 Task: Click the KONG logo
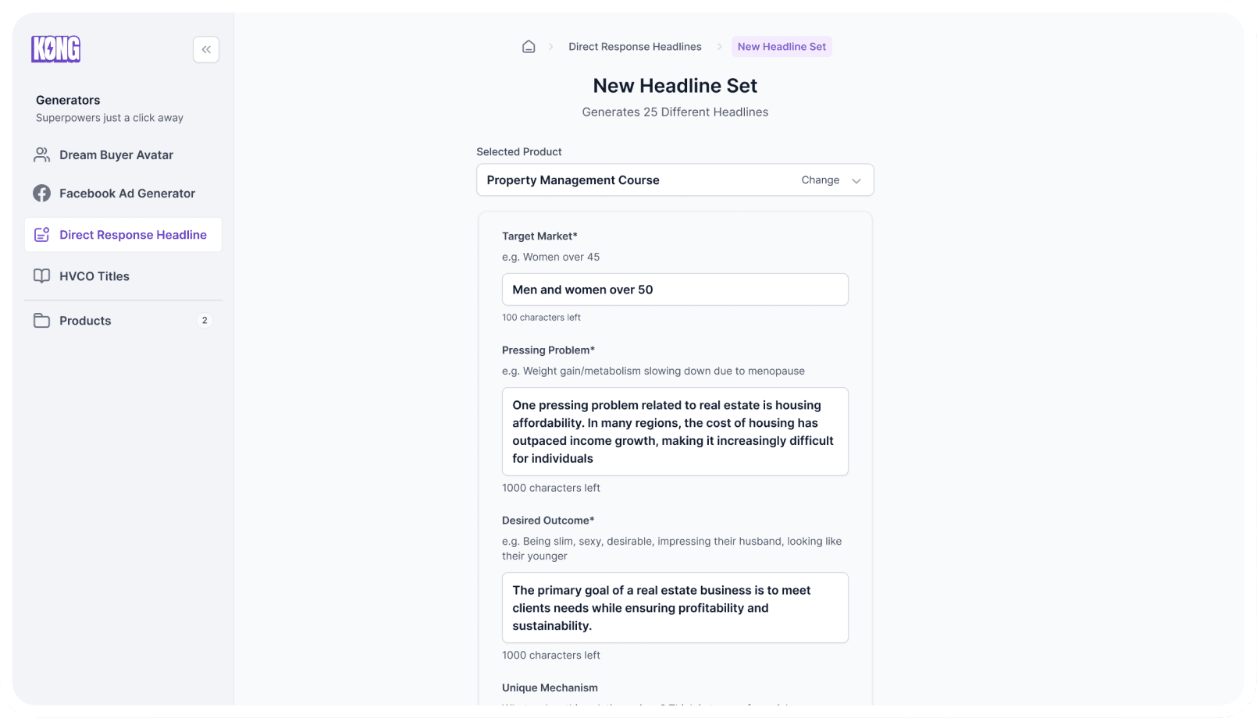pos(55,49)
